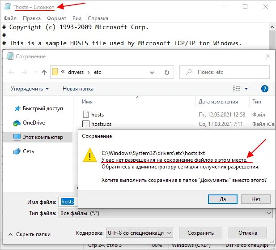The width and height of the screenshot is (276, 250).
Task: Click etc in the address path
Action: (x=98, y=72)
